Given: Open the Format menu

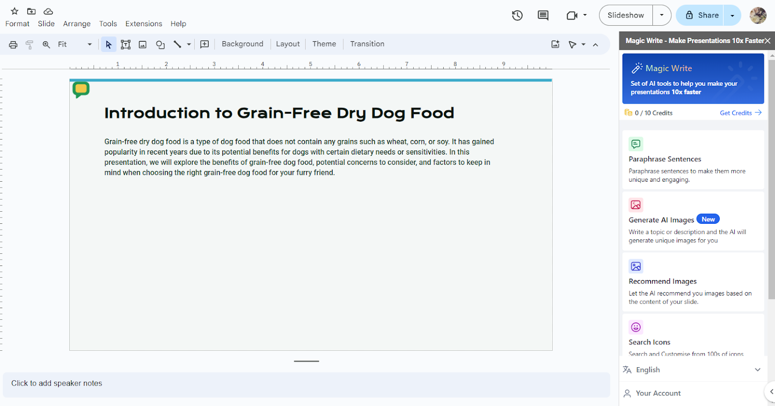Looking at the screenshot, I should tap(17, 24).
